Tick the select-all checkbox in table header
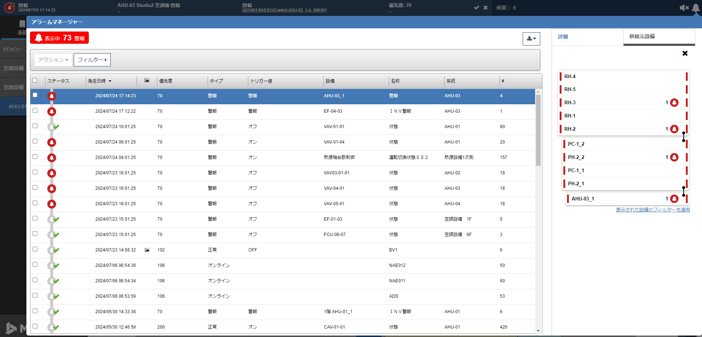The image size is (702, 337). point(35,80)
